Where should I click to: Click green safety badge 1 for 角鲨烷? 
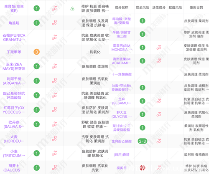(x=36, y=23)
